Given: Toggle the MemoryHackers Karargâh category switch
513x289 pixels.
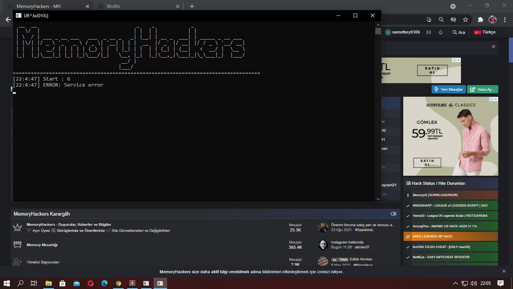Looking at the screenshot, I should [393, 214].
